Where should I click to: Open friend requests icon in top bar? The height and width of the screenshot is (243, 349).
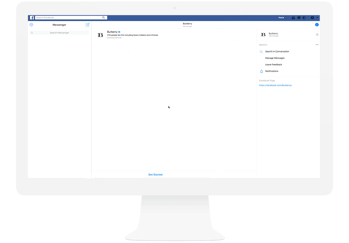[293, 18]
